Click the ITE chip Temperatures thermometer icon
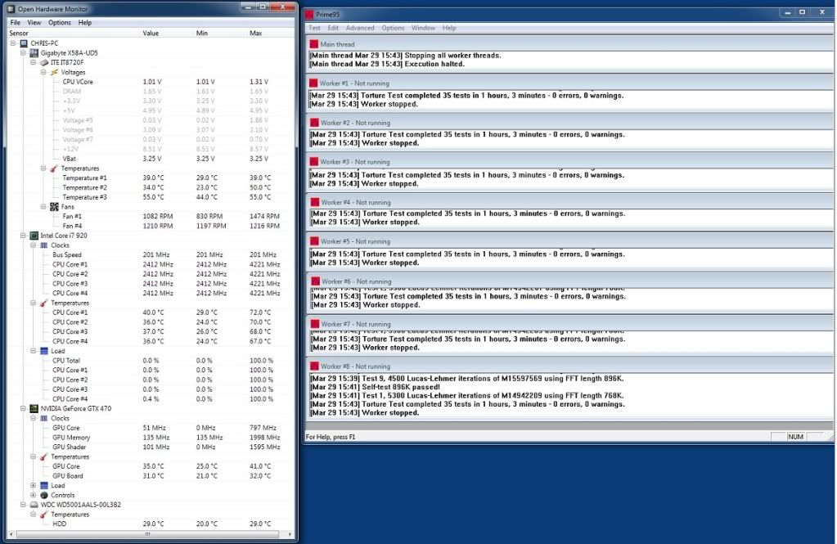The width and height of the screenshot is (837, 544). [54, 169]
